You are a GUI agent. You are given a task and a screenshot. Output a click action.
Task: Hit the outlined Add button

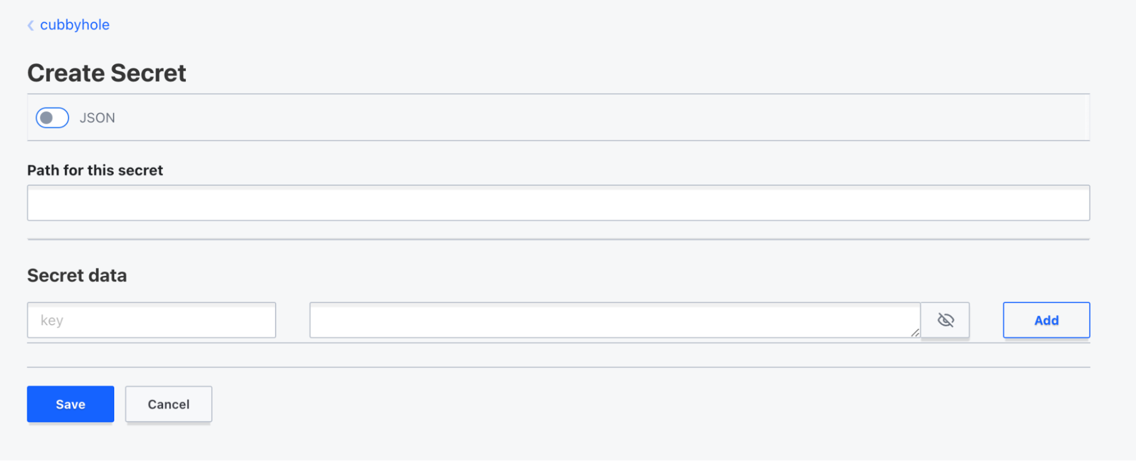point(1046,320)
